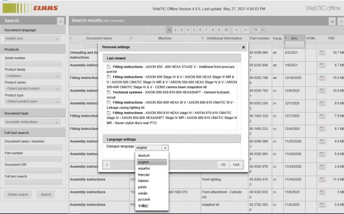344x214 pixels.
Task: Open PDF for the 12/4/2020 row
Action: [x=322, y=129]
